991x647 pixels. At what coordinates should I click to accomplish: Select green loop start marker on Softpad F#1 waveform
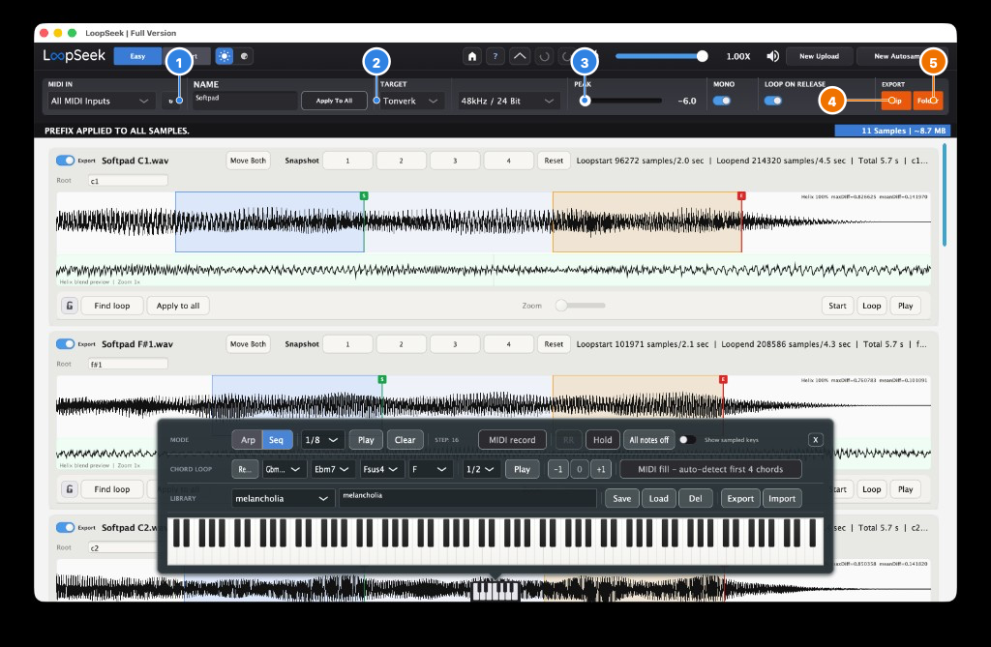[381, 379]
